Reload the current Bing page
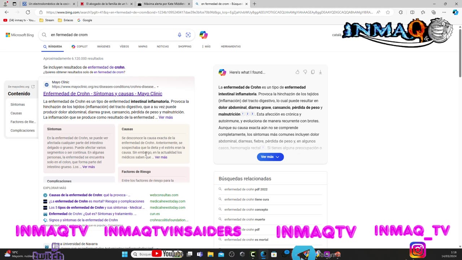This screenshot has height=260, width=462. (28, 12)
